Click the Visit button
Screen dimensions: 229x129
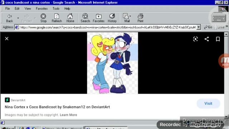(208, 104)
